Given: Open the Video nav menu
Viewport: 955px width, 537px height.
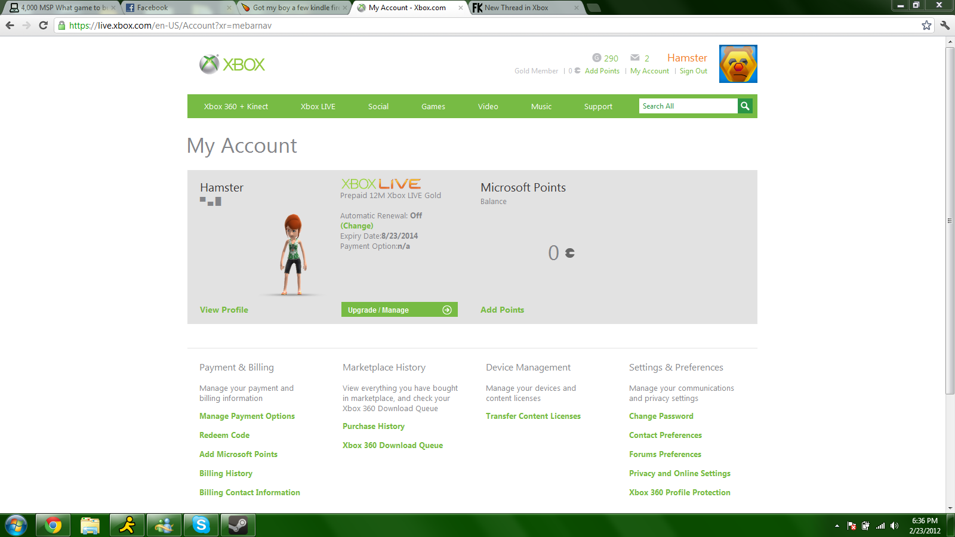Looking at the screenshot, I should [x=488, y=106].
